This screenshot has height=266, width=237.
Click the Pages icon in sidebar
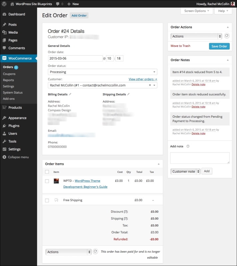click(4, 40)
